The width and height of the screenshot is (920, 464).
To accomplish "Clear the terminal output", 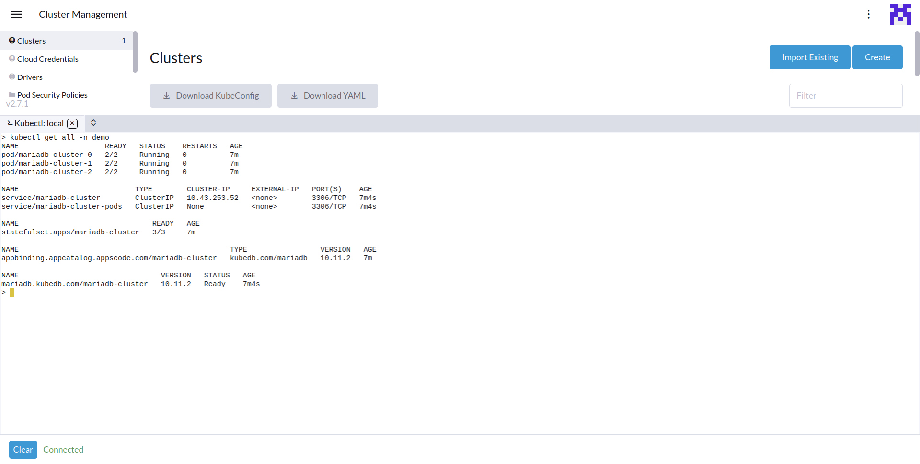I will tap(23, 450).
